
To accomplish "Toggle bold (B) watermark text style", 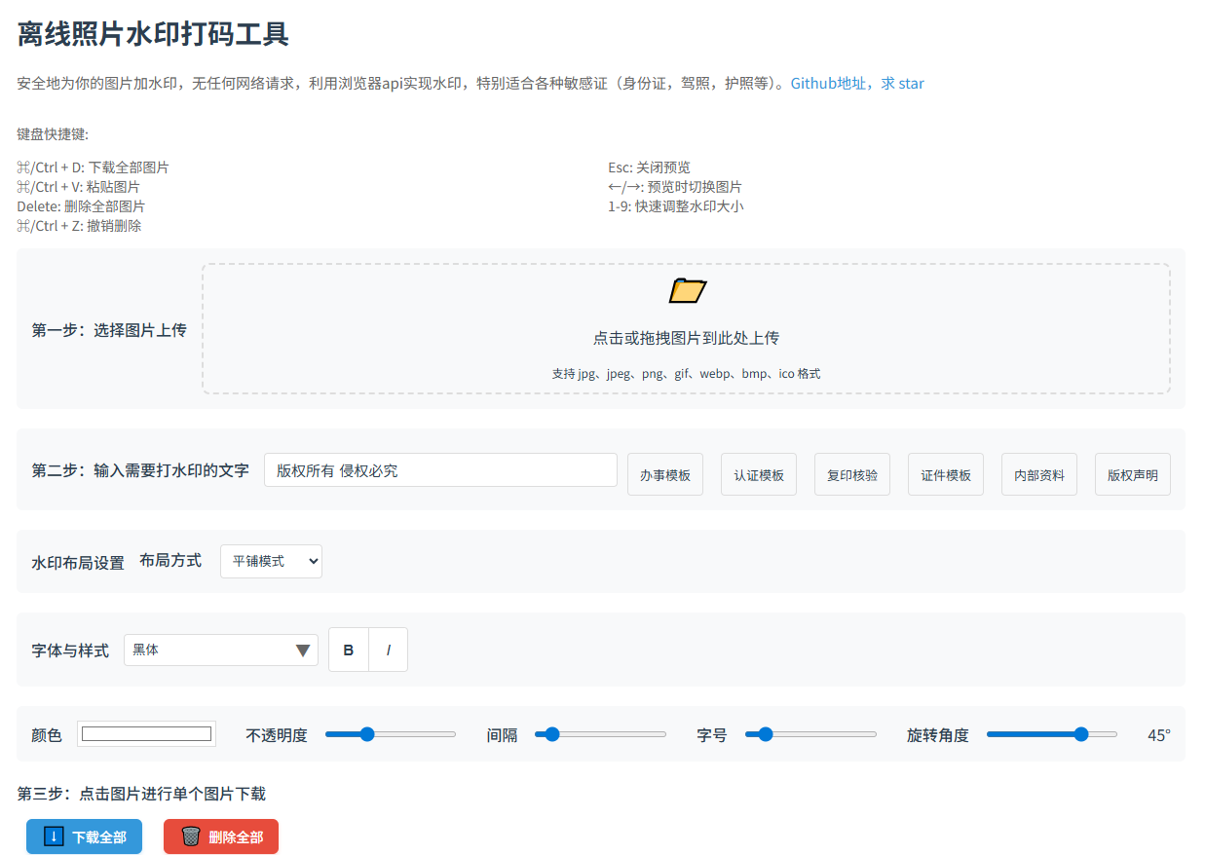I will 349,651.
